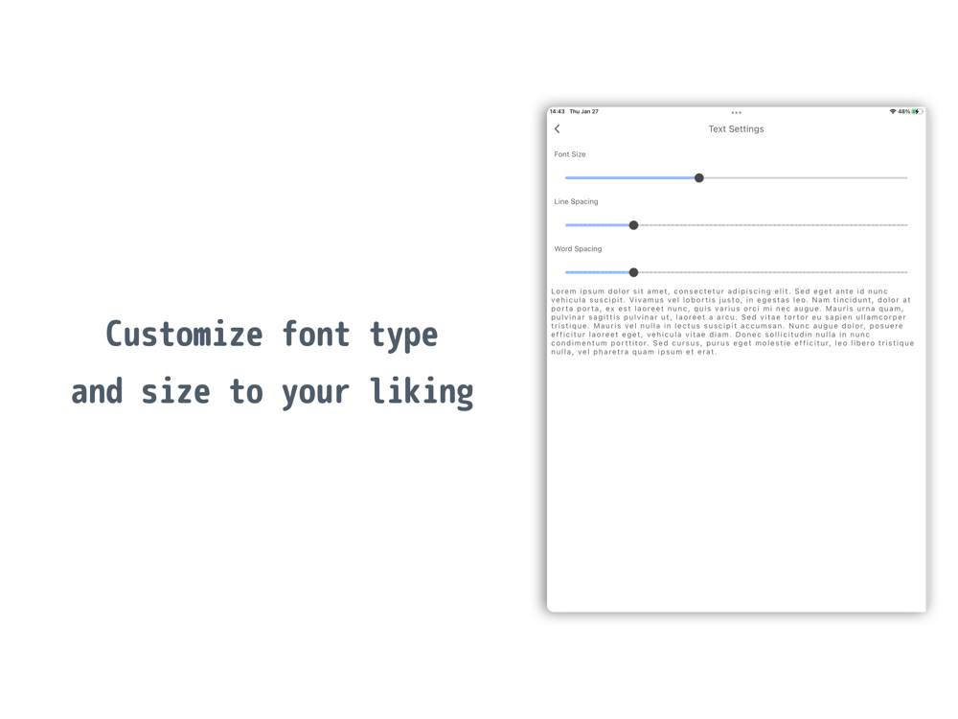The image size is (958, 719).
Task: Tap the three-dot multitasking indicator
Action: click(736, 112)
